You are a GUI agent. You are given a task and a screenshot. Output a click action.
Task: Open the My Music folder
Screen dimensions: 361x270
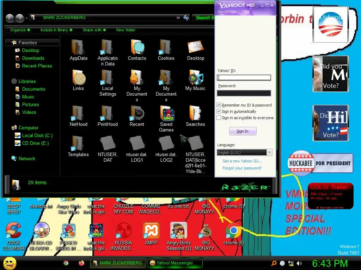[195, 80]
